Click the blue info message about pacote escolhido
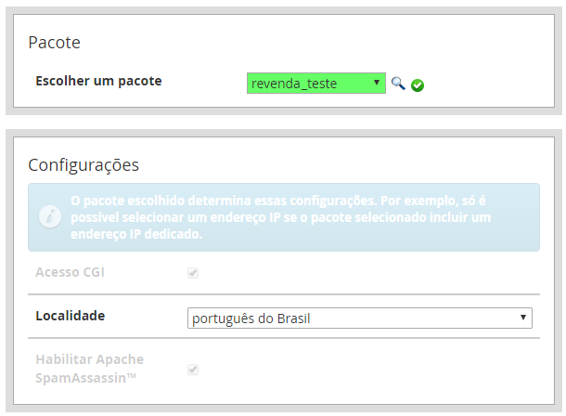This screenshot has height=416, width=566. click(x=284, y=217)
